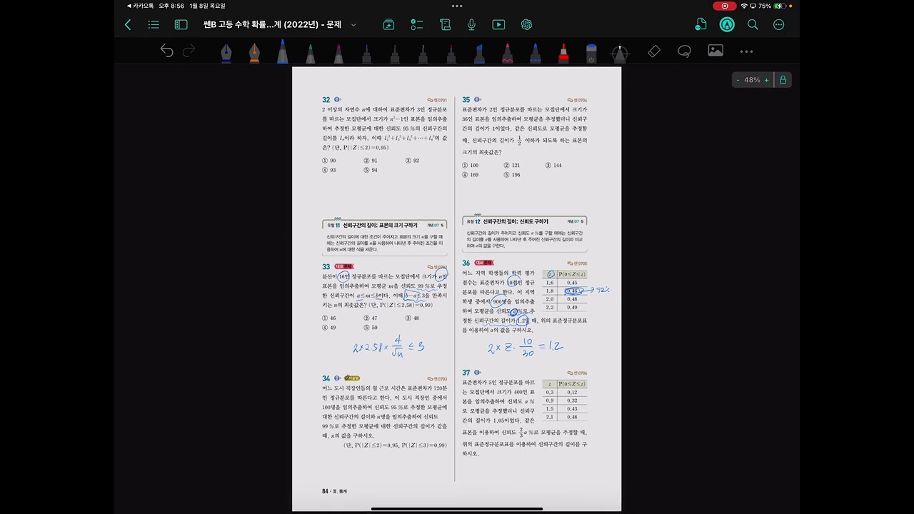Select answer ③ 144 in question 35
The image size is (914, 514).
point(553,165)
